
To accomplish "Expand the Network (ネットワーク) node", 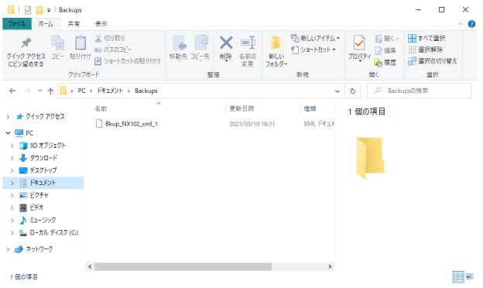I will click(x=8, y=249).
